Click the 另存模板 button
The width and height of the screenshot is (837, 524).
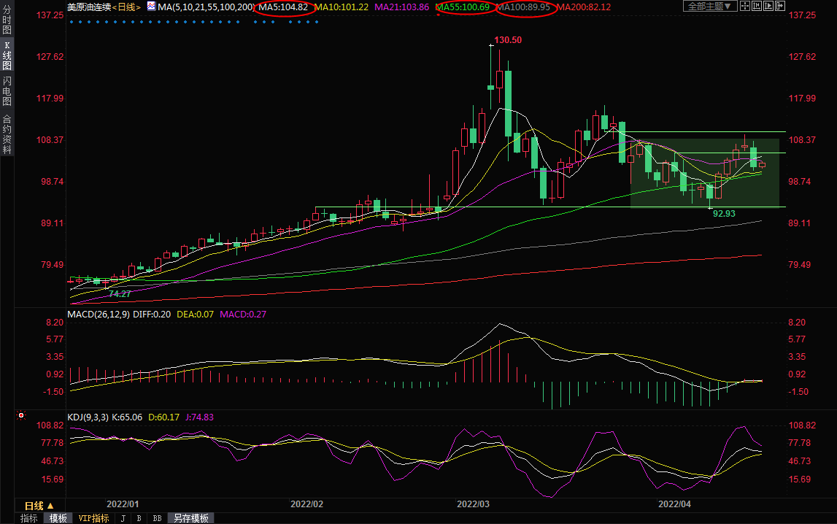190,518
